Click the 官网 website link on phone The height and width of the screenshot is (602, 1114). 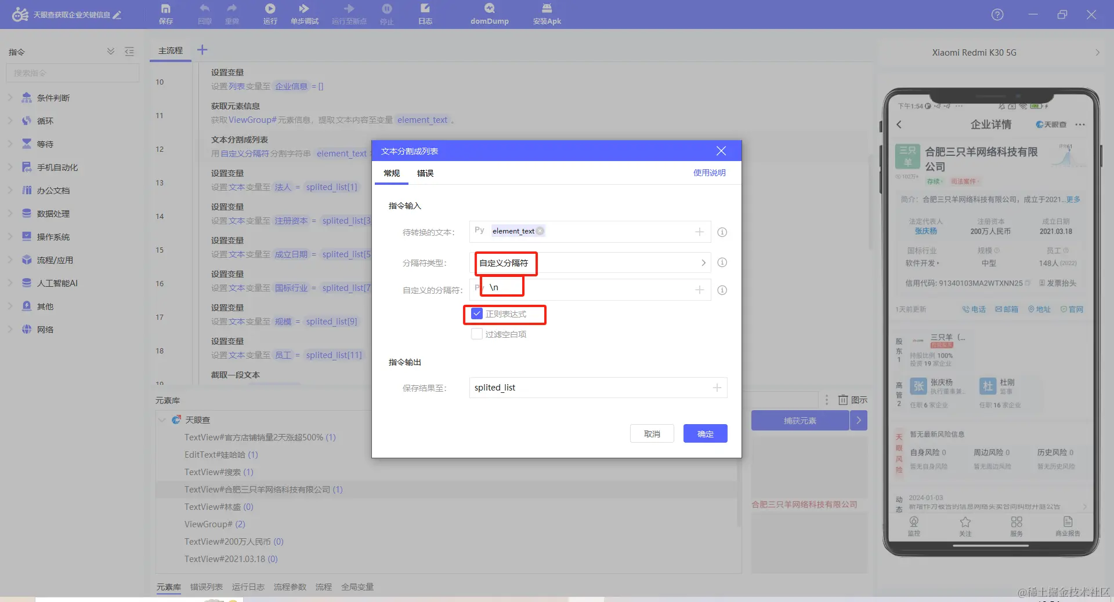tap(1072, 309)
